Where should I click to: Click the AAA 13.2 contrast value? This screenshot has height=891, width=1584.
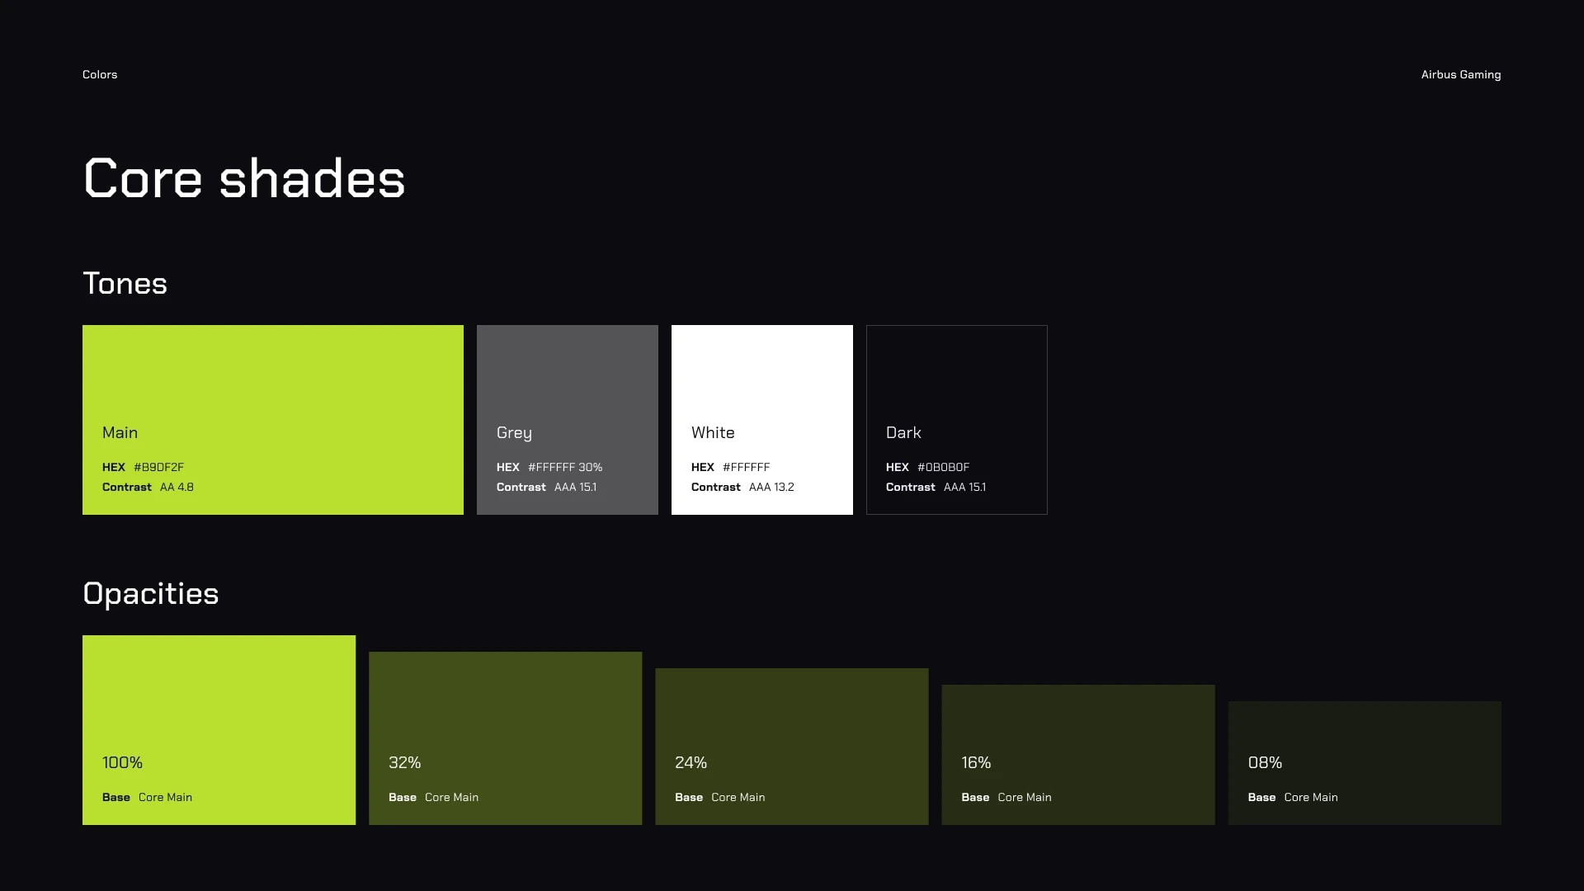point(771,487)
